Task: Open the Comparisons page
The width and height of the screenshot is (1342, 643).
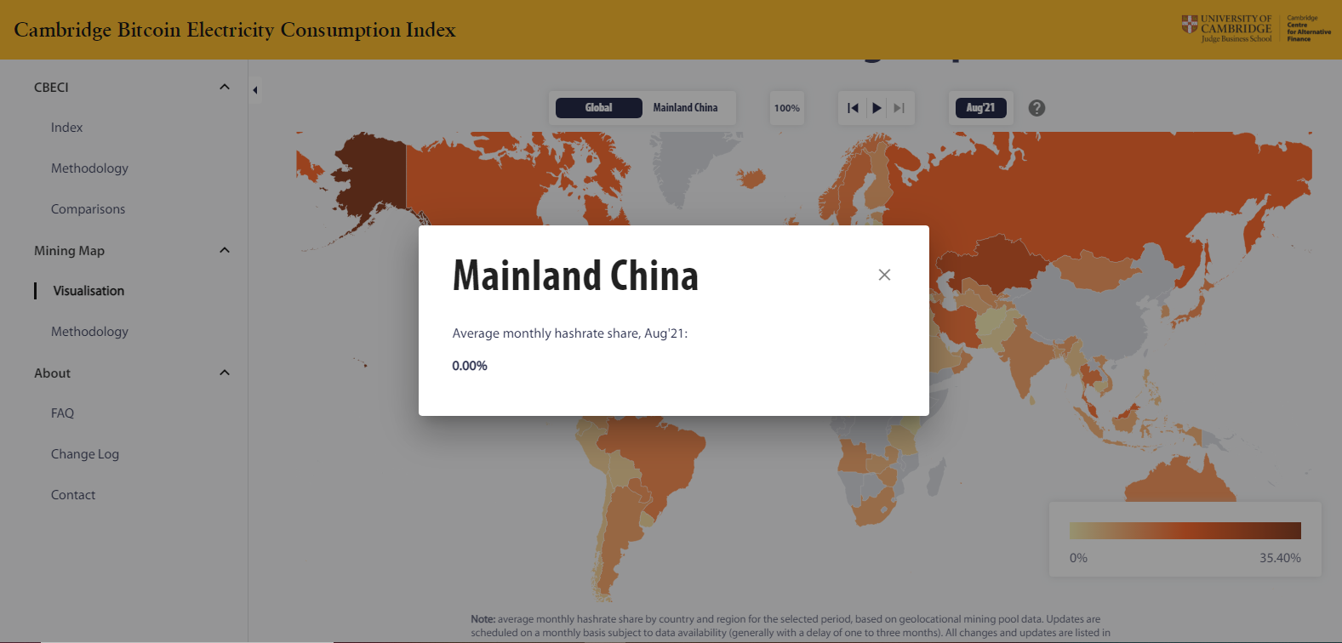Action: tap(88, 209)
